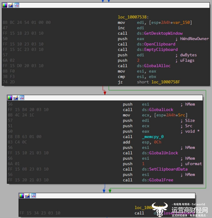This screenshot has height=218, width=212.
Task: Click the pencil icon on the GlobalLock block
Action: [x=16, y=98]
